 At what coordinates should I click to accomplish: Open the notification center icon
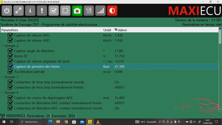point(216,122)
